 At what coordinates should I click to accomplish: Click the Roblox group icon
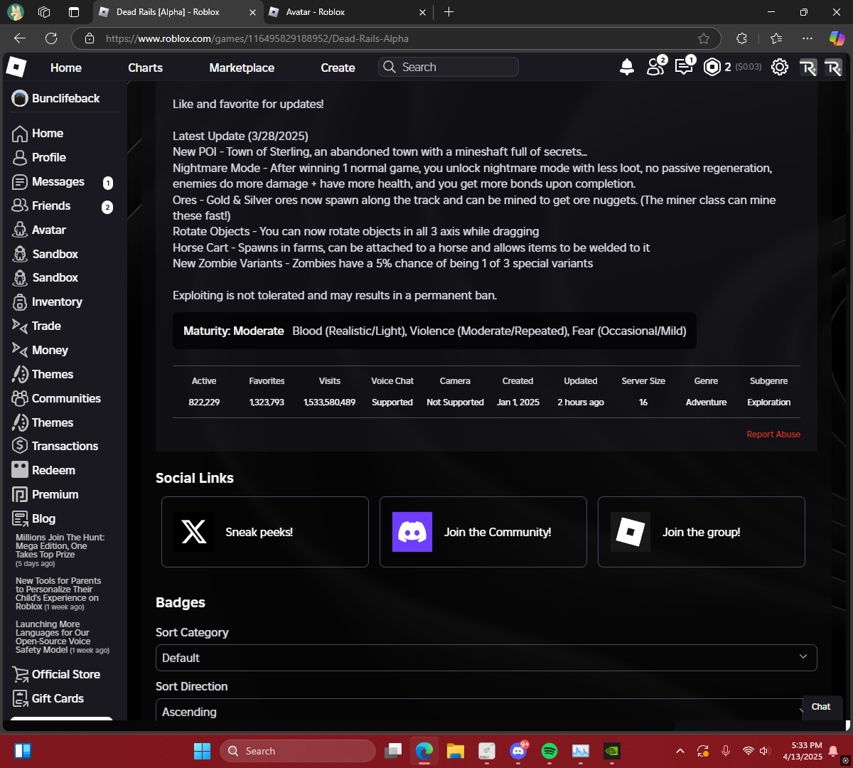click(x=631, y=532)
